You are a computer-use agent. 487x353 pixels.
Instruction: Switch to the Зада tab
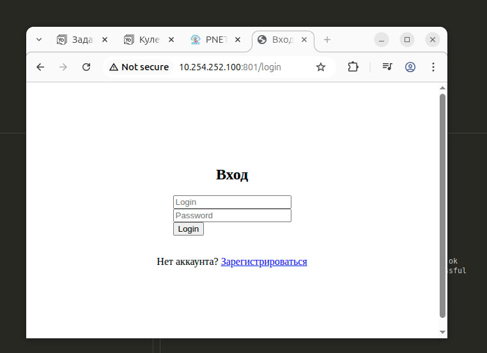(x=75, y=40)
